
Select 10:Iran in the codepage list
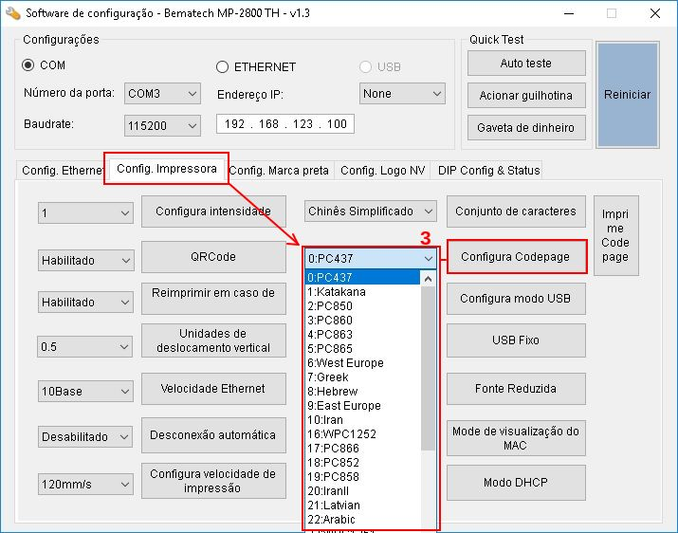(x=363, y=420)
